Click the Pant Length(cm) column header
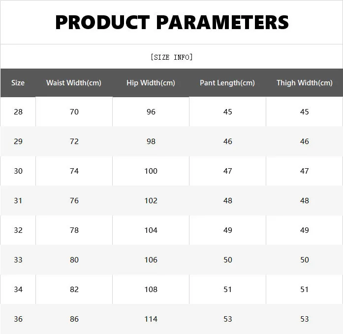Screen dimensions: 343x334 point(227,83)
